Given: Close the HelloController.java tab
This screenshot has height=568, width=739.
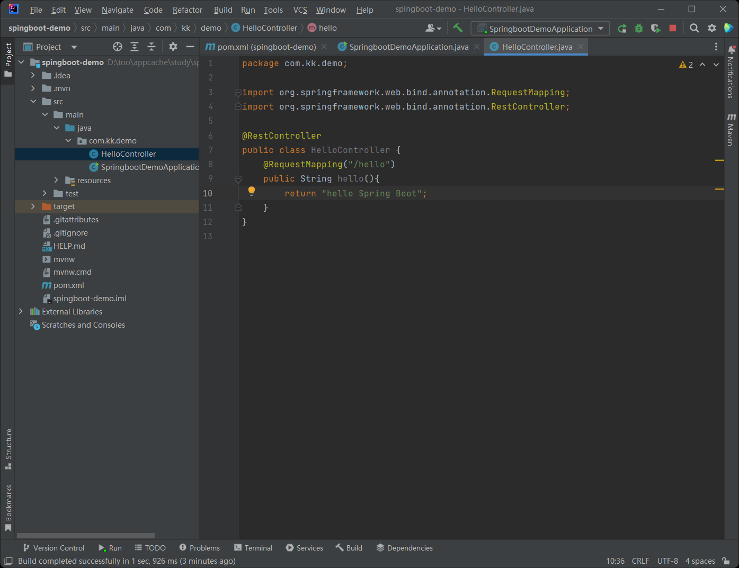Looking at the screenshot, I should click(581, 47).
